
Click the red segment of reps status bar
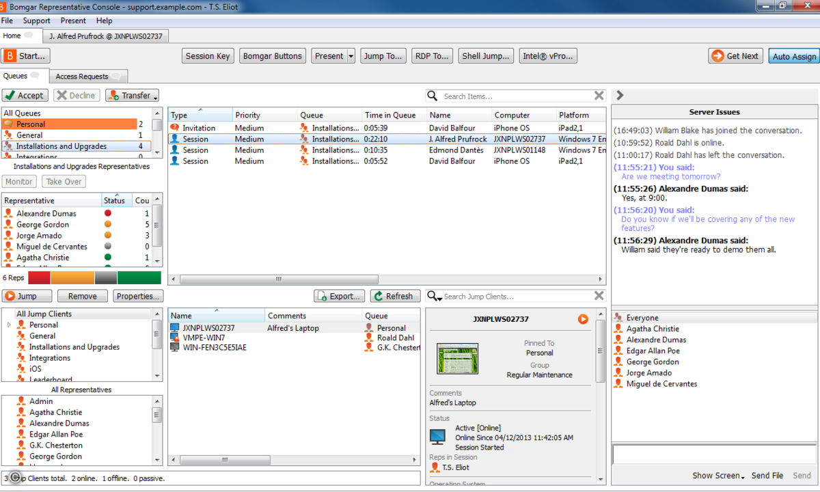(39, 278)
